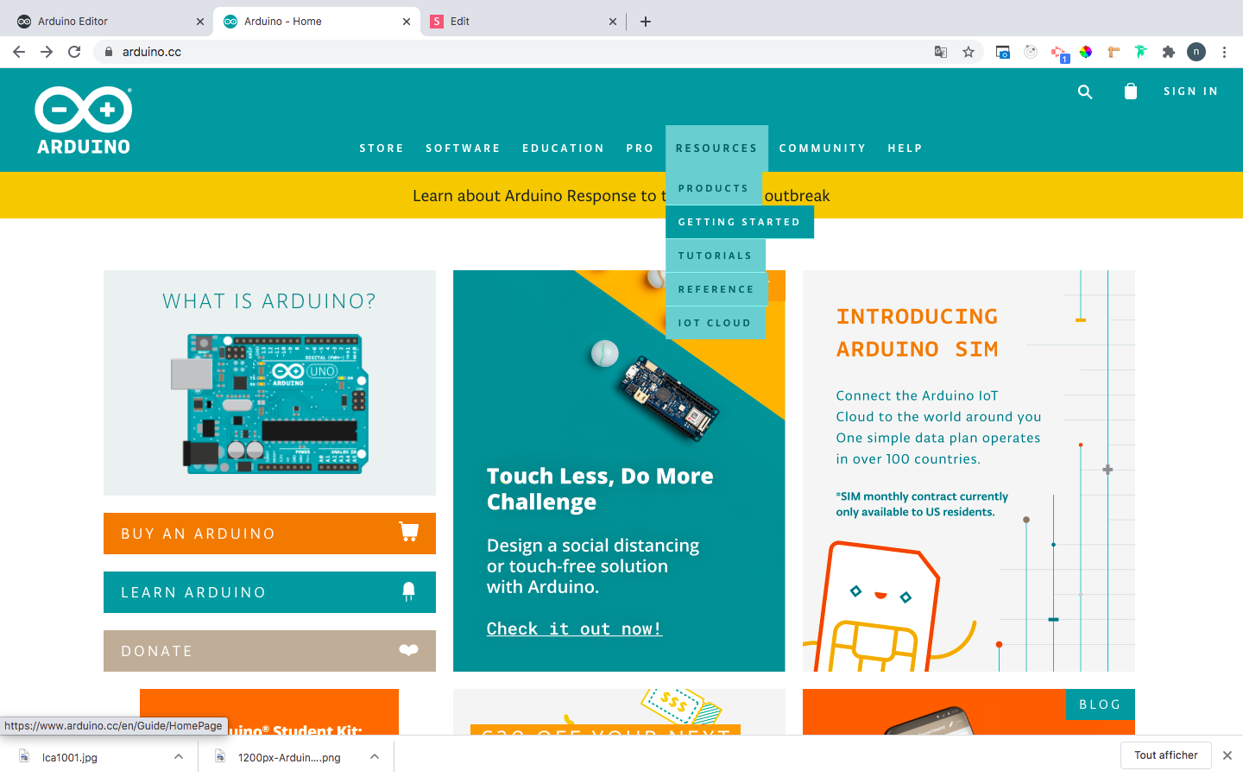Open a new tab with plus icon
Viewport: 1243px width, 777px height.
pyautogui.click(x=646, y=22)
